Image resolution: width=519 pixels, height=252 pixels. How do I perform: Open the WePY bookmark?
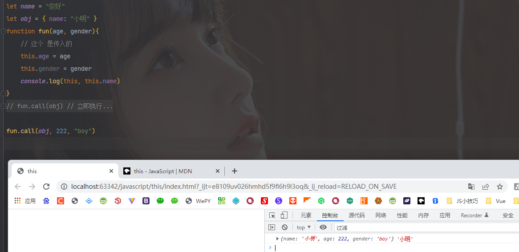pyautogui.click(x=198, y=201)
